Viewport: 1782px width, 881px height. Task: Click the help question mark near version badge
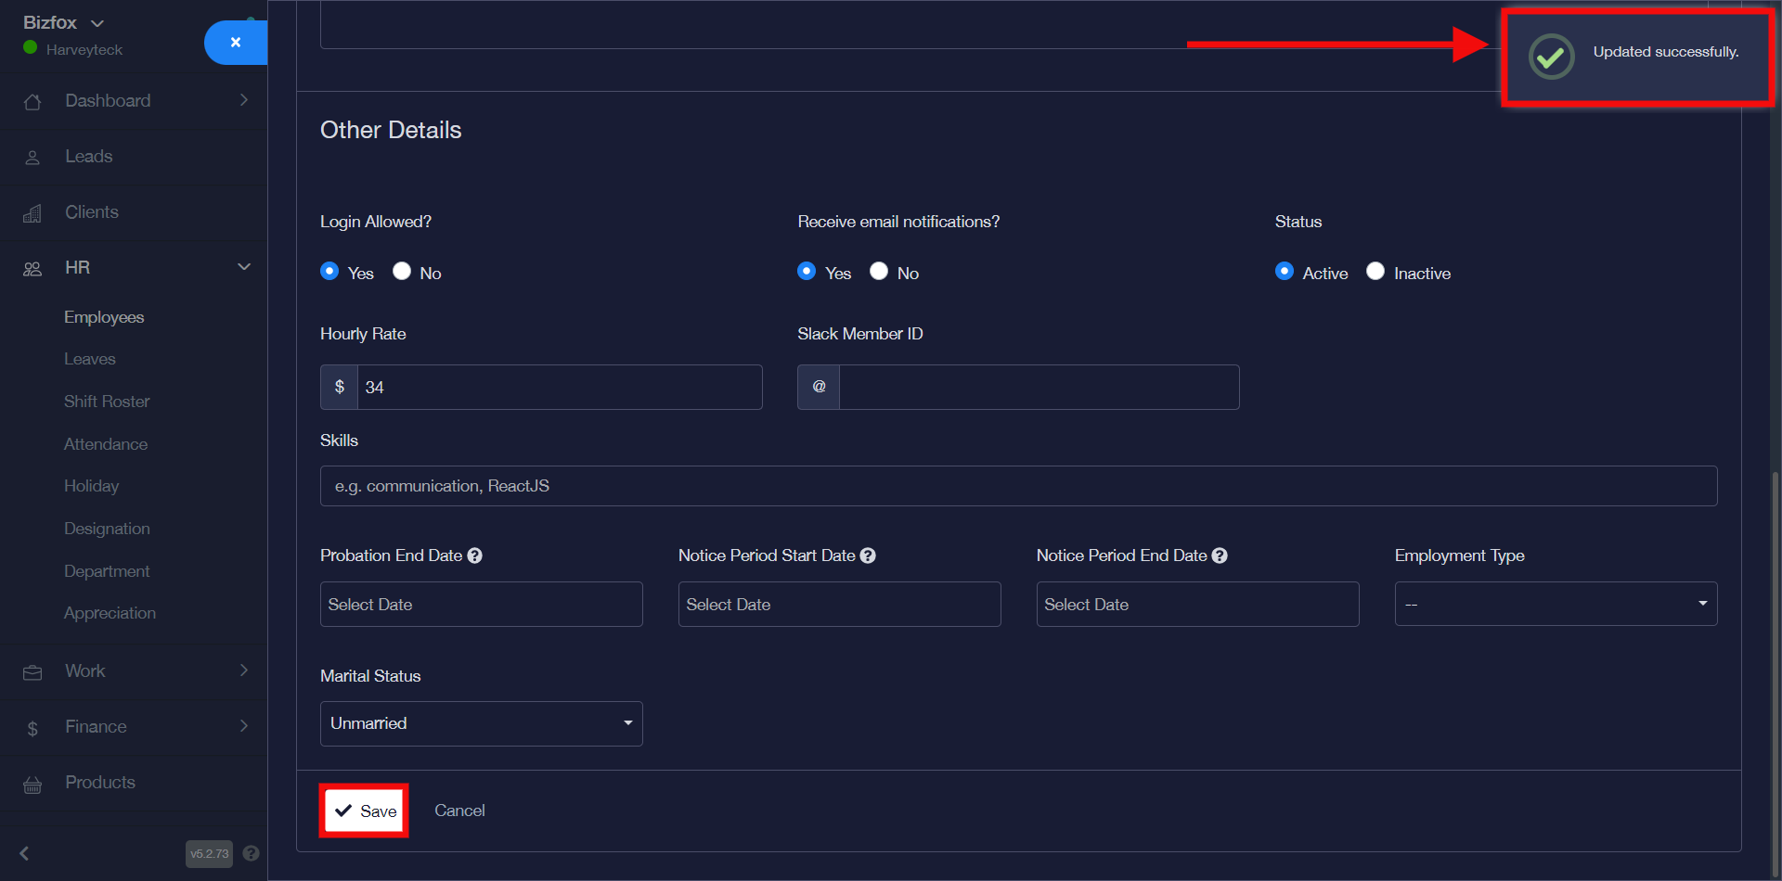pyautogui.click(x=251, y=853)
